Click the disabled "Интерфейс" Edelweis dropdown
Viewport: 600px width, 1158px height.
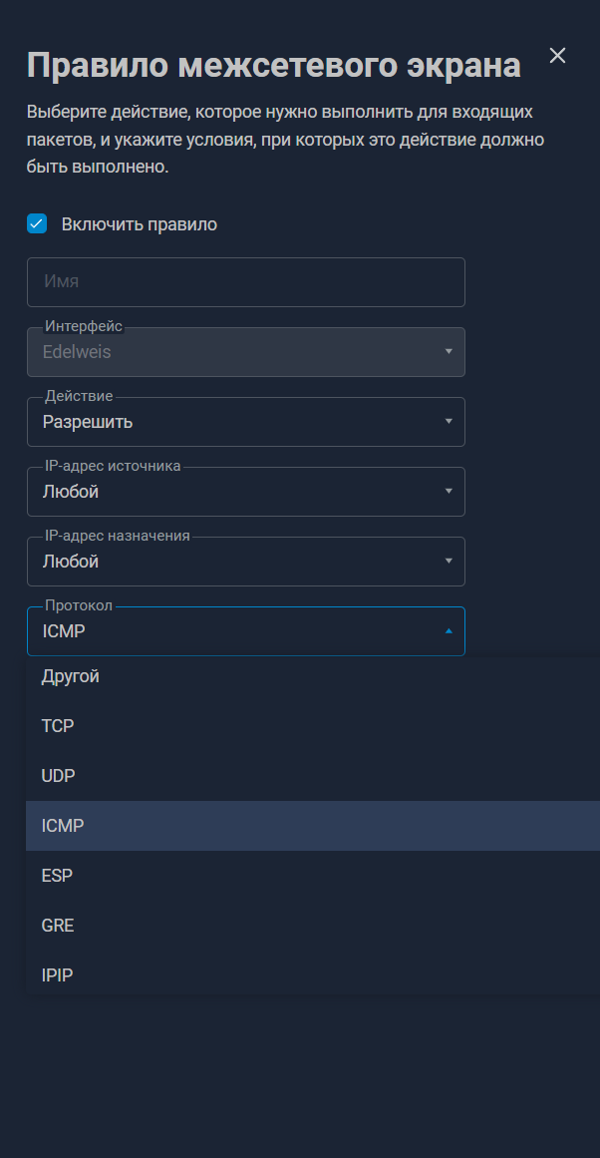tap(229, 352)
